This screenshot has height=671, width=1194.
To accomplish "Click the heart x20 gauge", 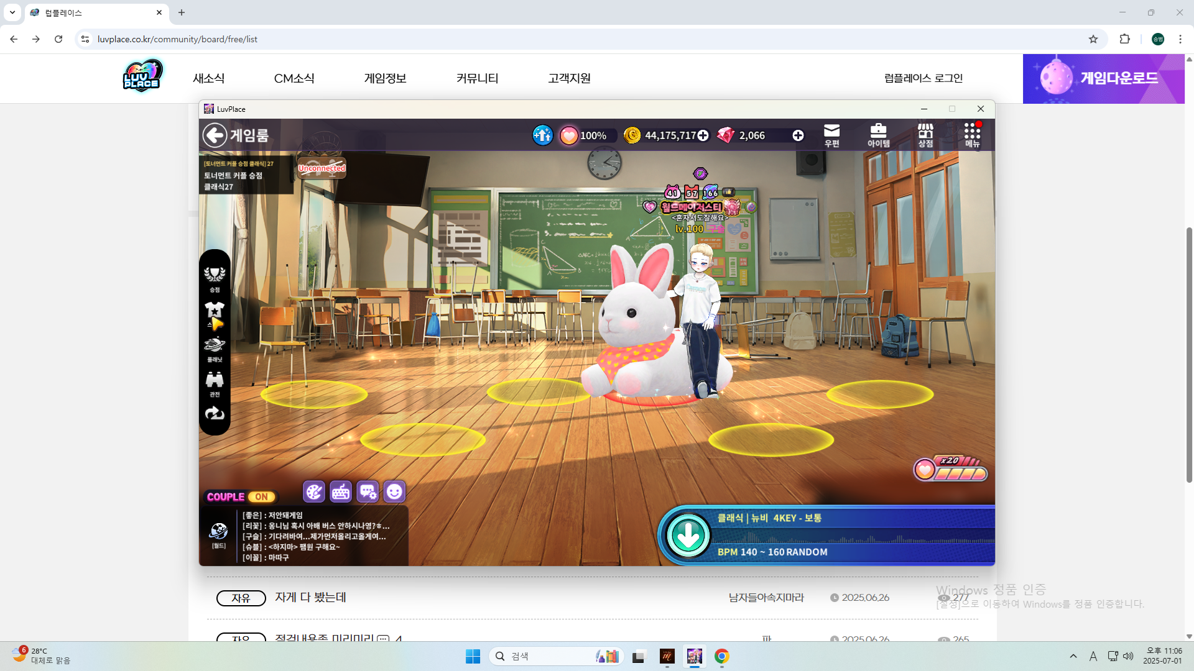I will pos(950,470).
